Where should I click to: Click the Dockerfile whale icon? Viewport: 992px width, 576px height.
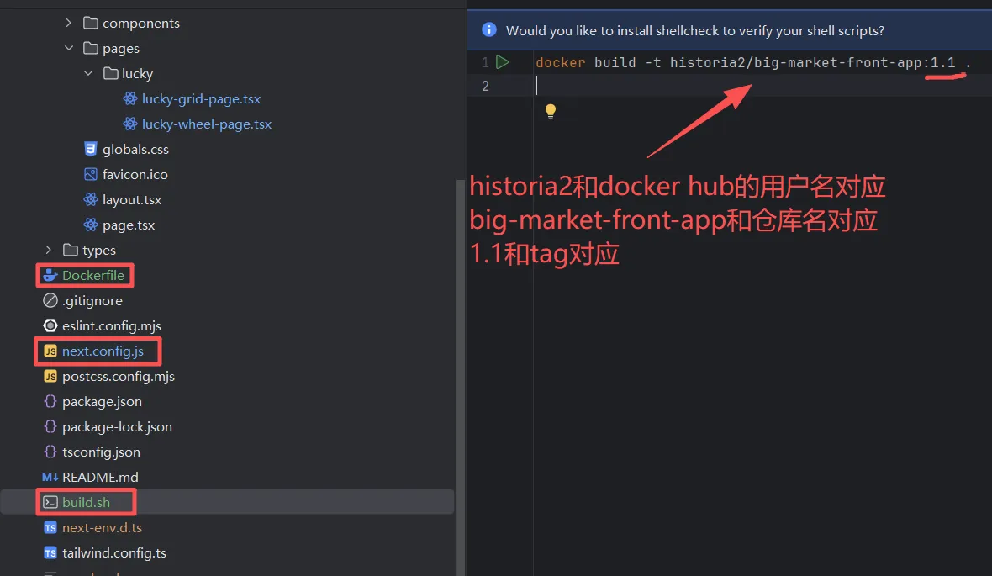point(50,275)
